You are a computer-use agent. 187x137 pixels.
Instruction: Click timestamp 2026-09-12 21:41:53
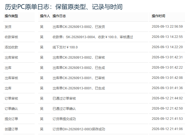167,119
